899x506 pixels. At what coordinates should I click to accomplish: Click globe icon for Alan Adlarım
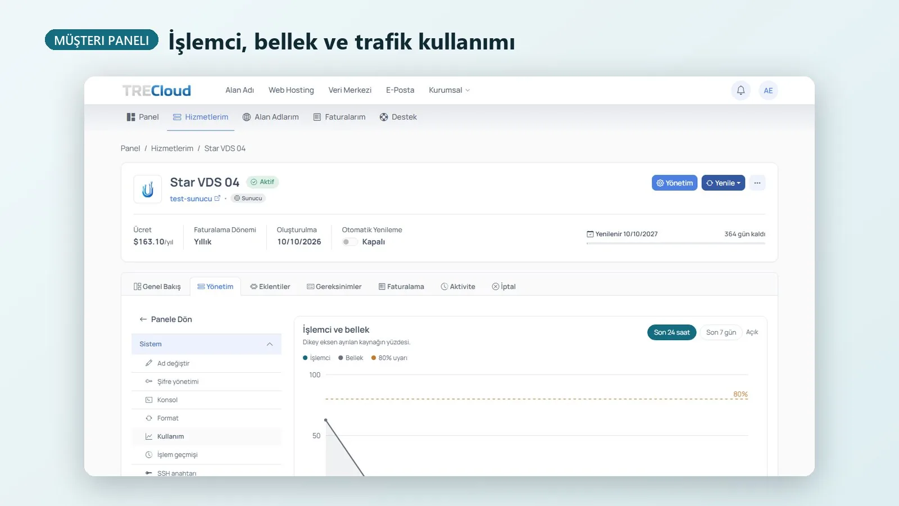click(246, 117)
